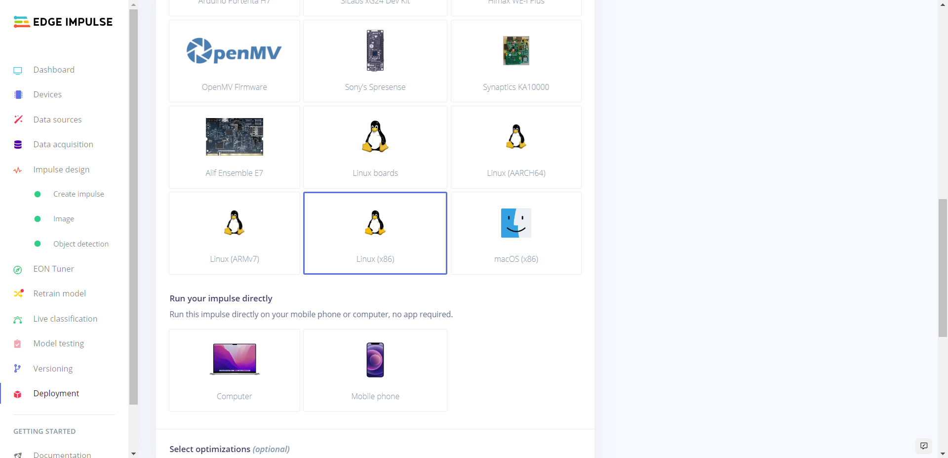Select the Linux boards label
This screenshot has width=948, height=458.
pyautogui.click(x=375, y=173)
